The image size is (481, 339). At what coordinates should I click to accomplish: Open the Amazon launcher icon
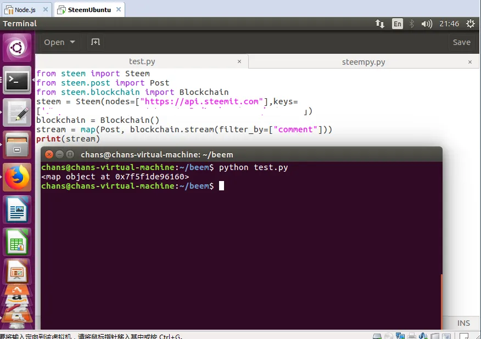[17, 299]
